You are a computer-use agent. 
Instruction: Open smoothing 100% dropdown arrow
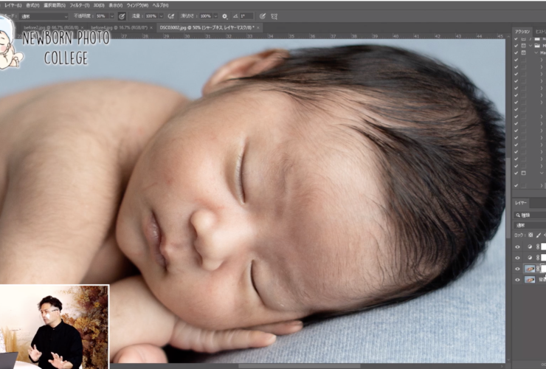tap(215, 16)
